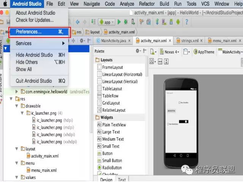Click the Palette hide panel icon
The width and height of the screenshot is (243, 182).
point(145,51)
